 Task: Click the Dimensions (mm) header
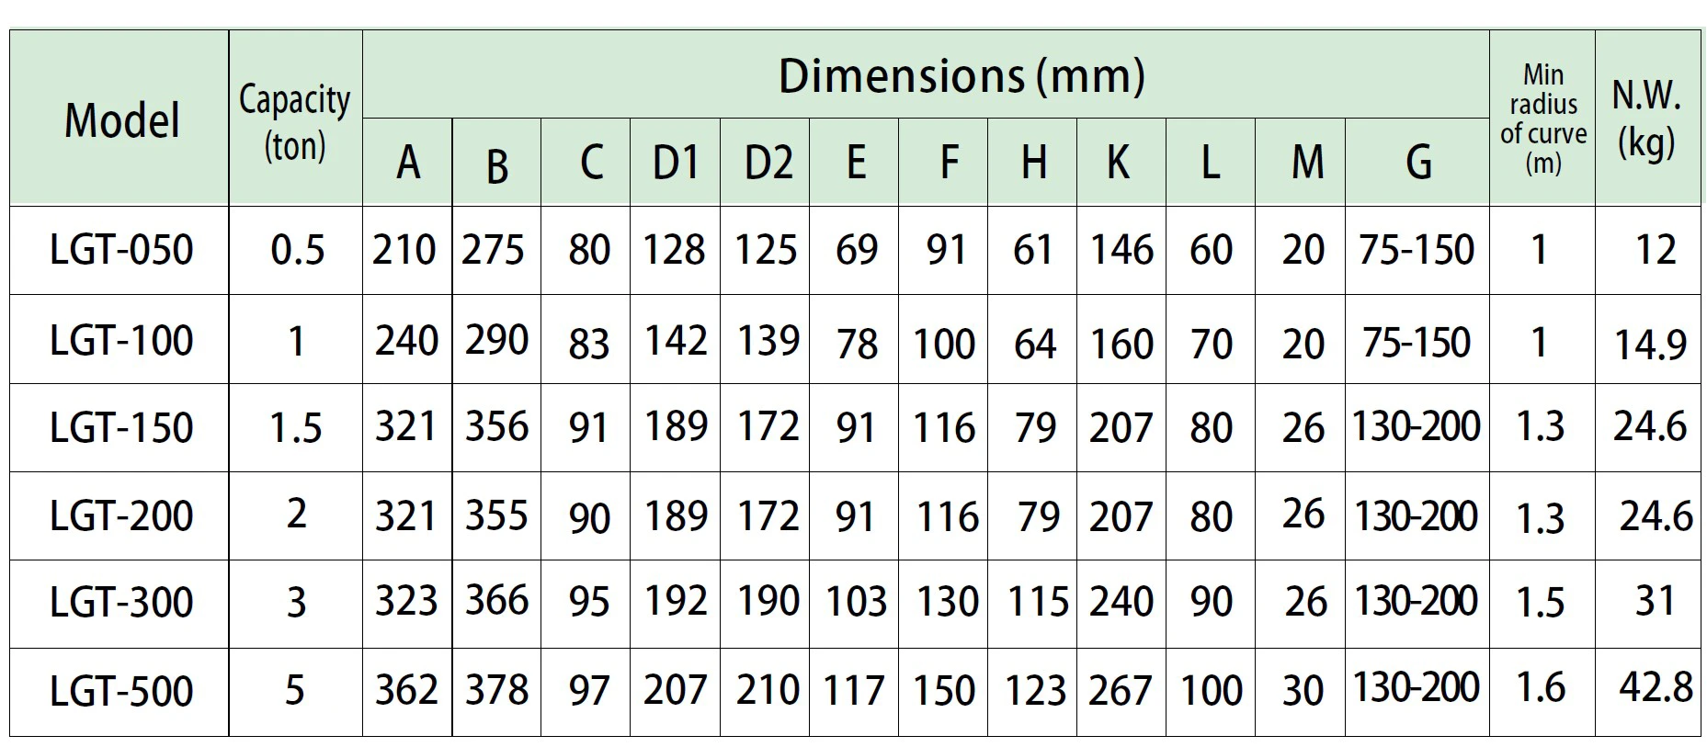(x=961, y=75)
